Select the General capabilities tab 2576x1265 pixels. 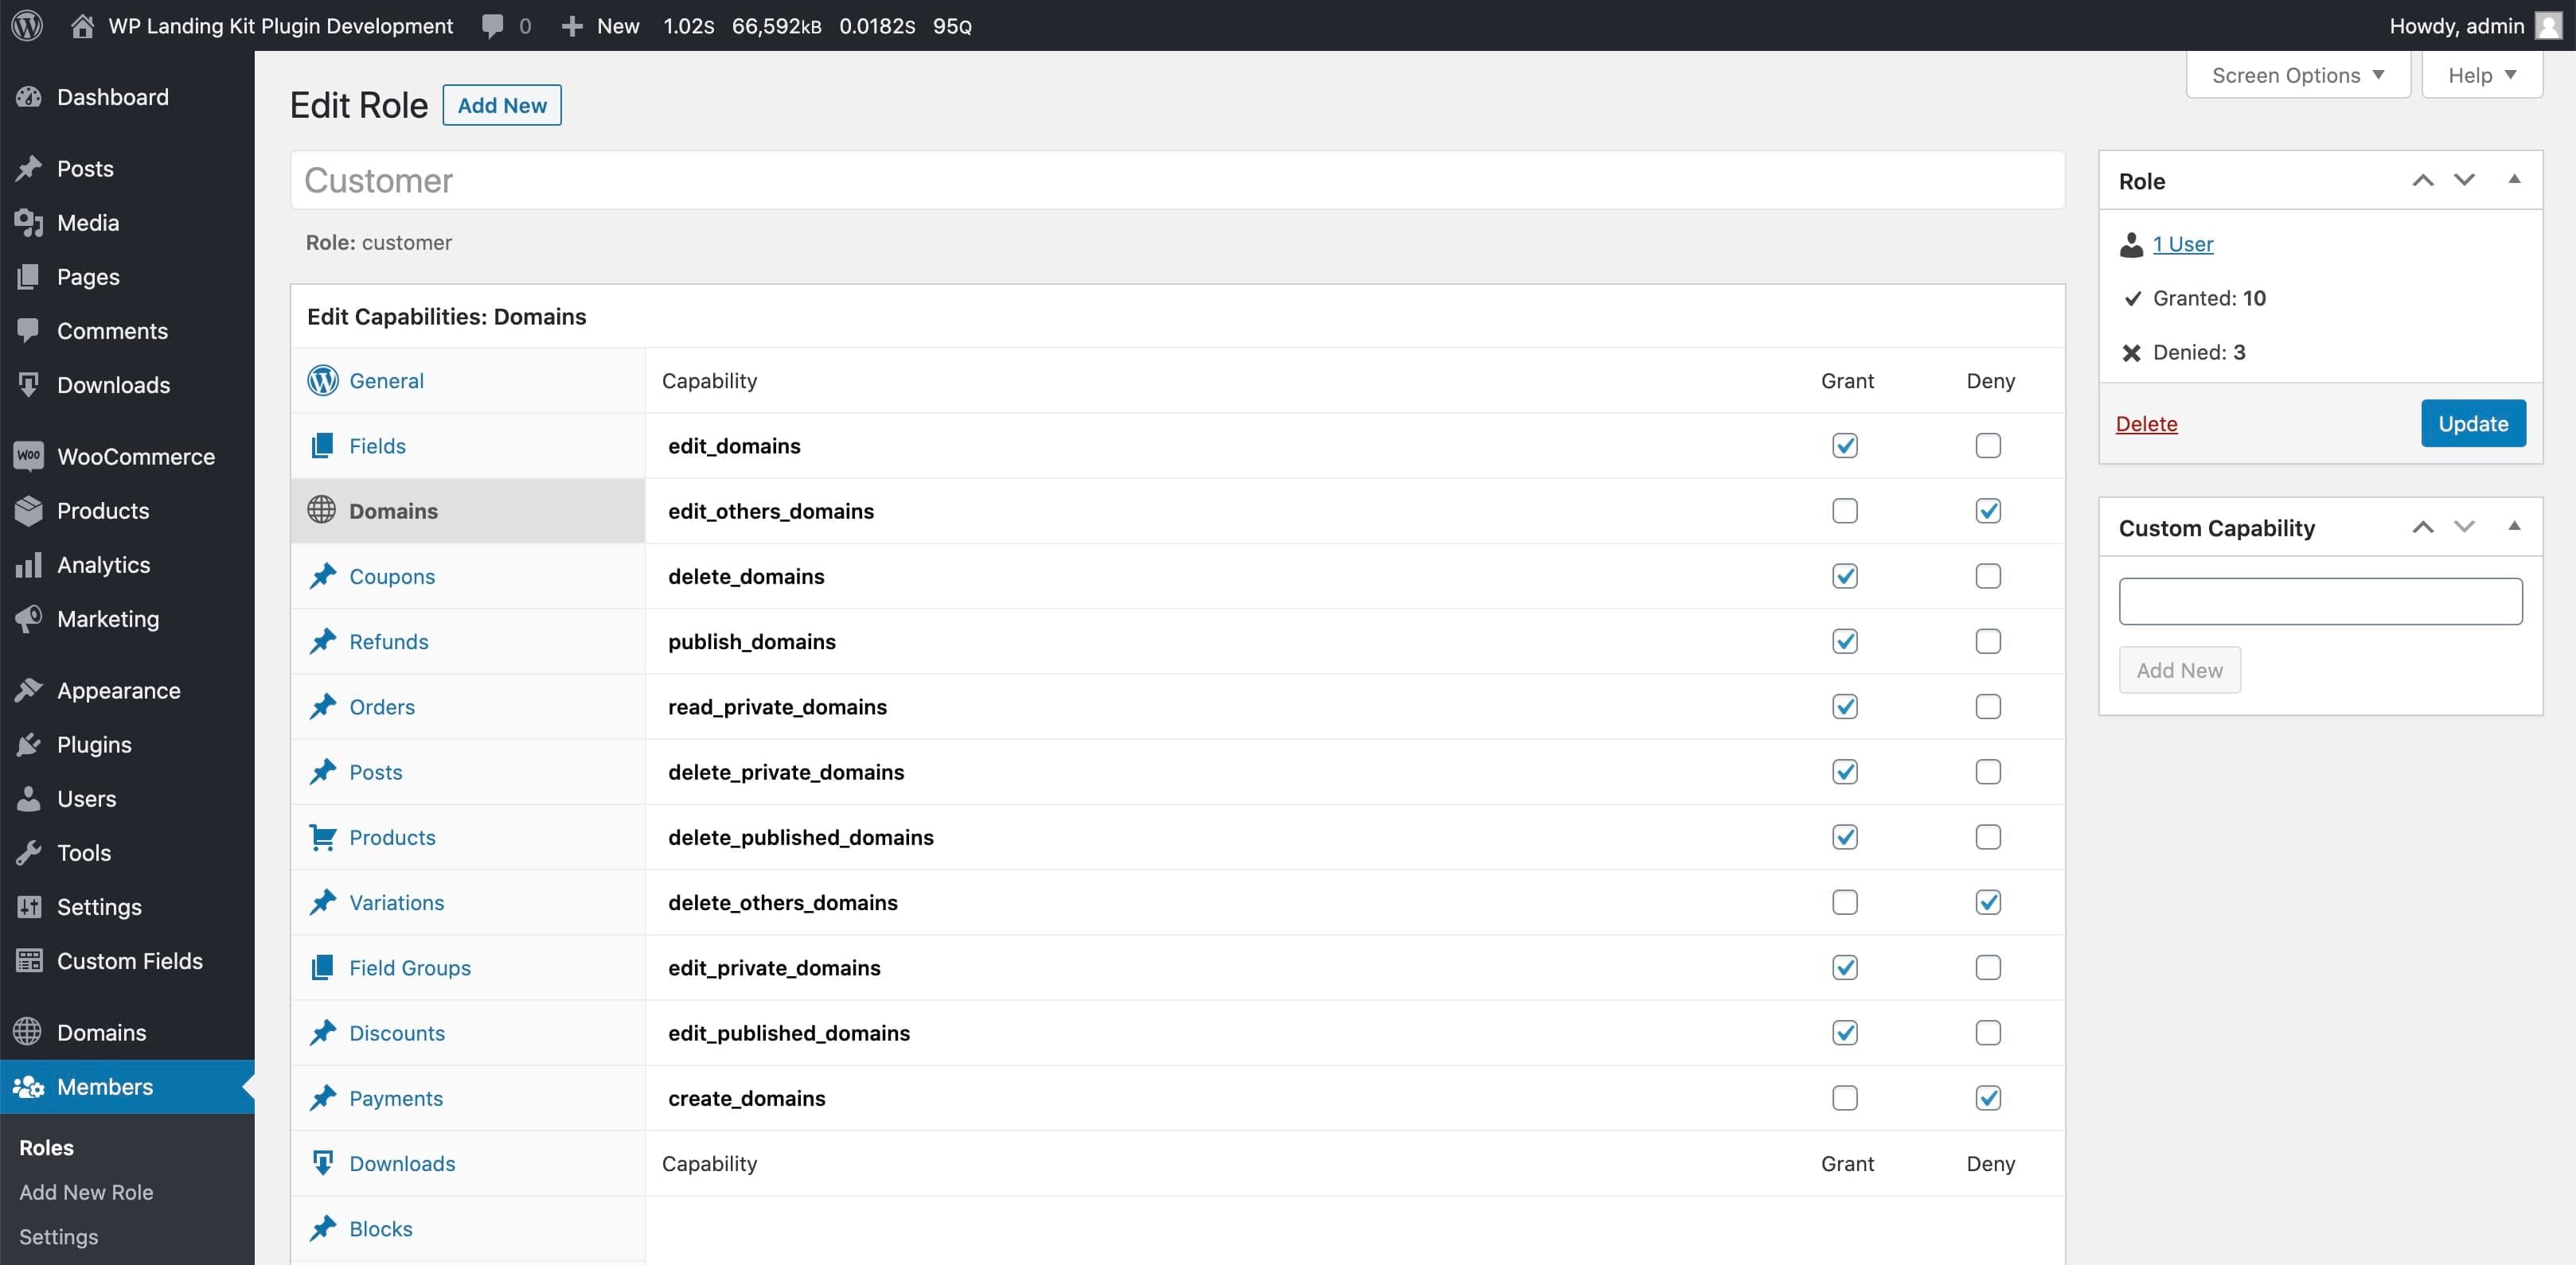tap(386, 381)
